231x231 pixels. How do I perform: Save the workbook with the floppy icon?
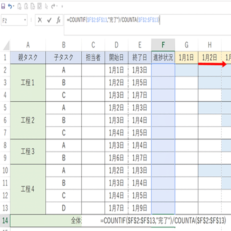[3, 6]
